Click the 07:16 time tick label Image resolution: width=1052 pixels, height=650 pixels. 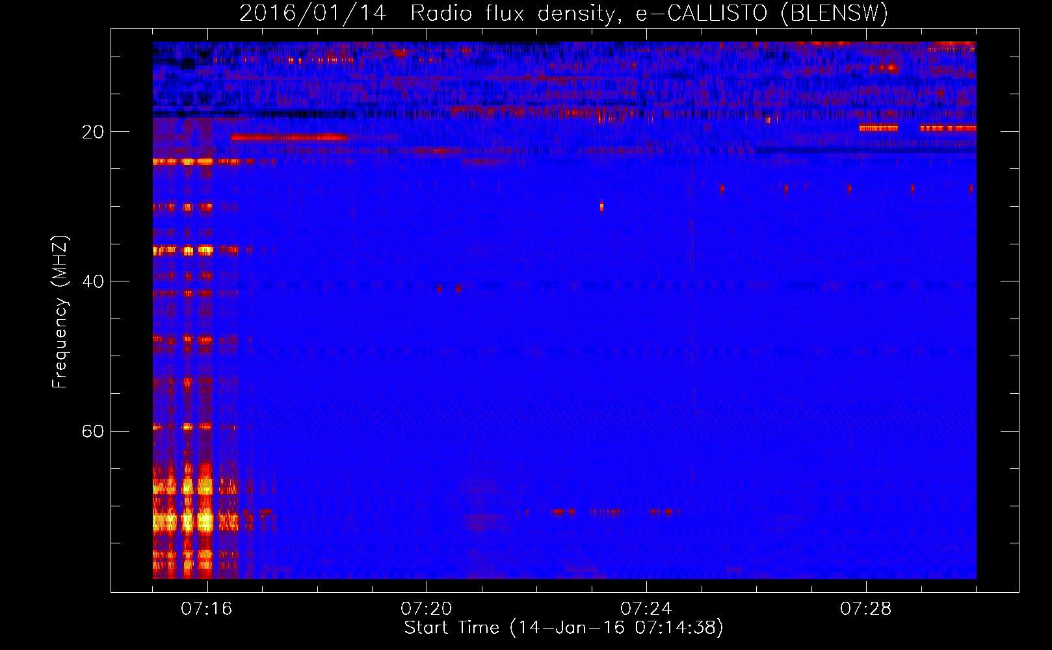click(x=207, y=608)
